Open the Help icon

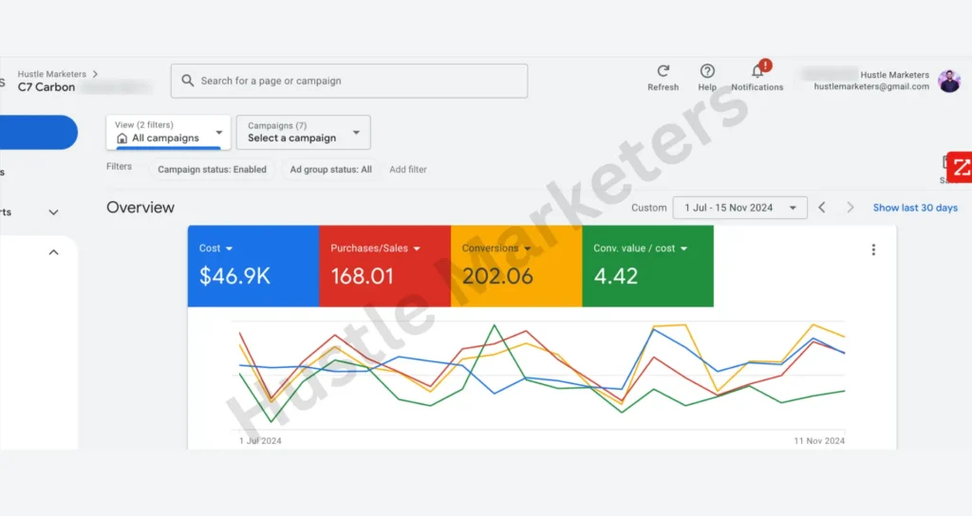[x=707, y=72]
